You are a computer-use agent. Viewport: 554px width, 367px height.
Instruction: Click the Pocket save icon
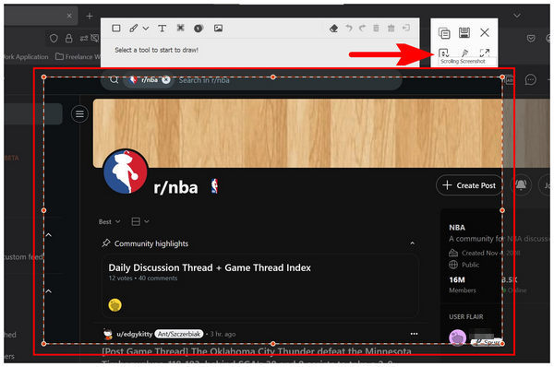coord(531,38)
